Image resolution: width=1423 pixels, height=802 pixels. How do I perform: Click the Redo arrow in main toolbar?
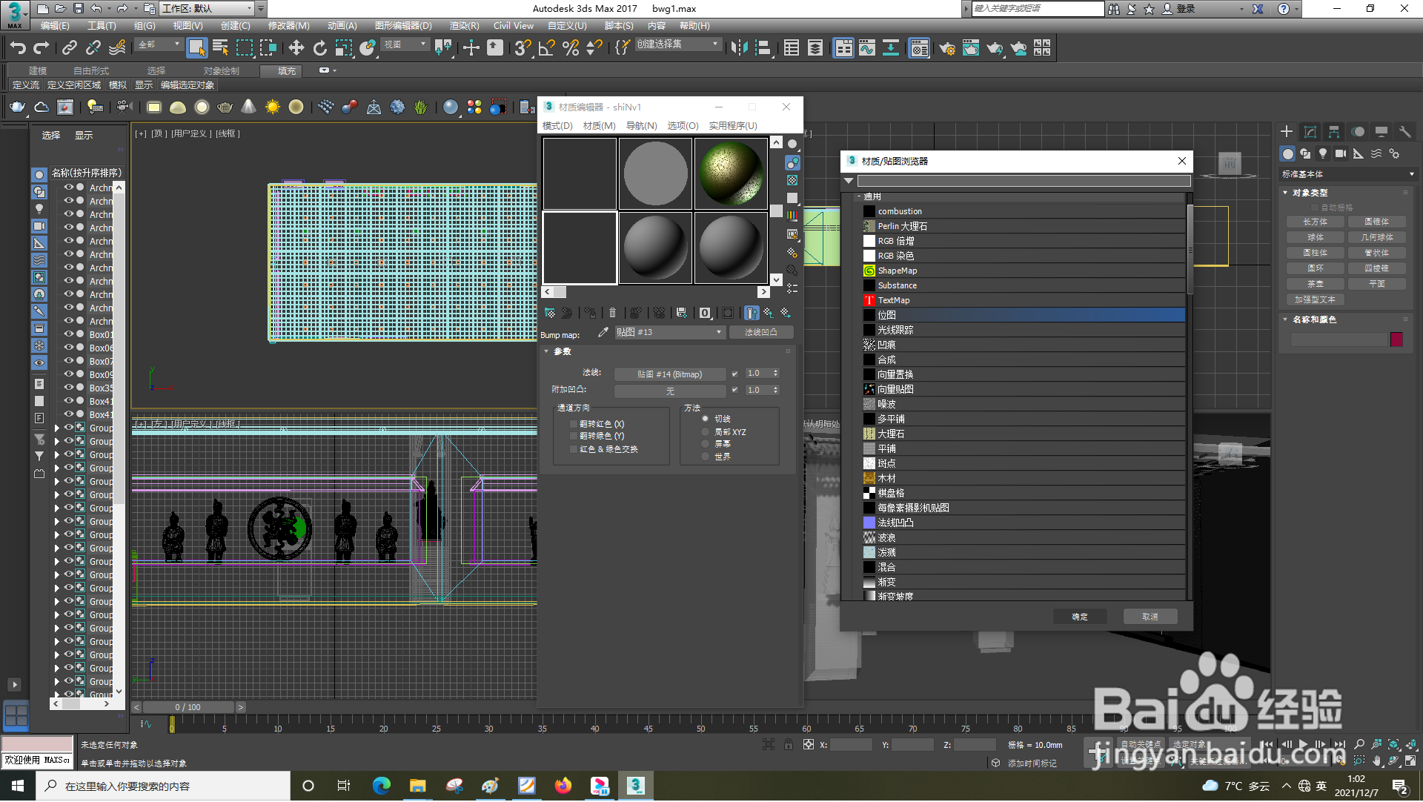42,48
